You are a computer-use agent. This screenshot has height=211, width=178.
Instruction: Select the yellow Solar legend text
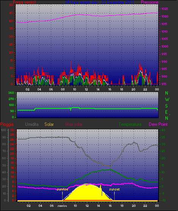[x=49, y=124]
